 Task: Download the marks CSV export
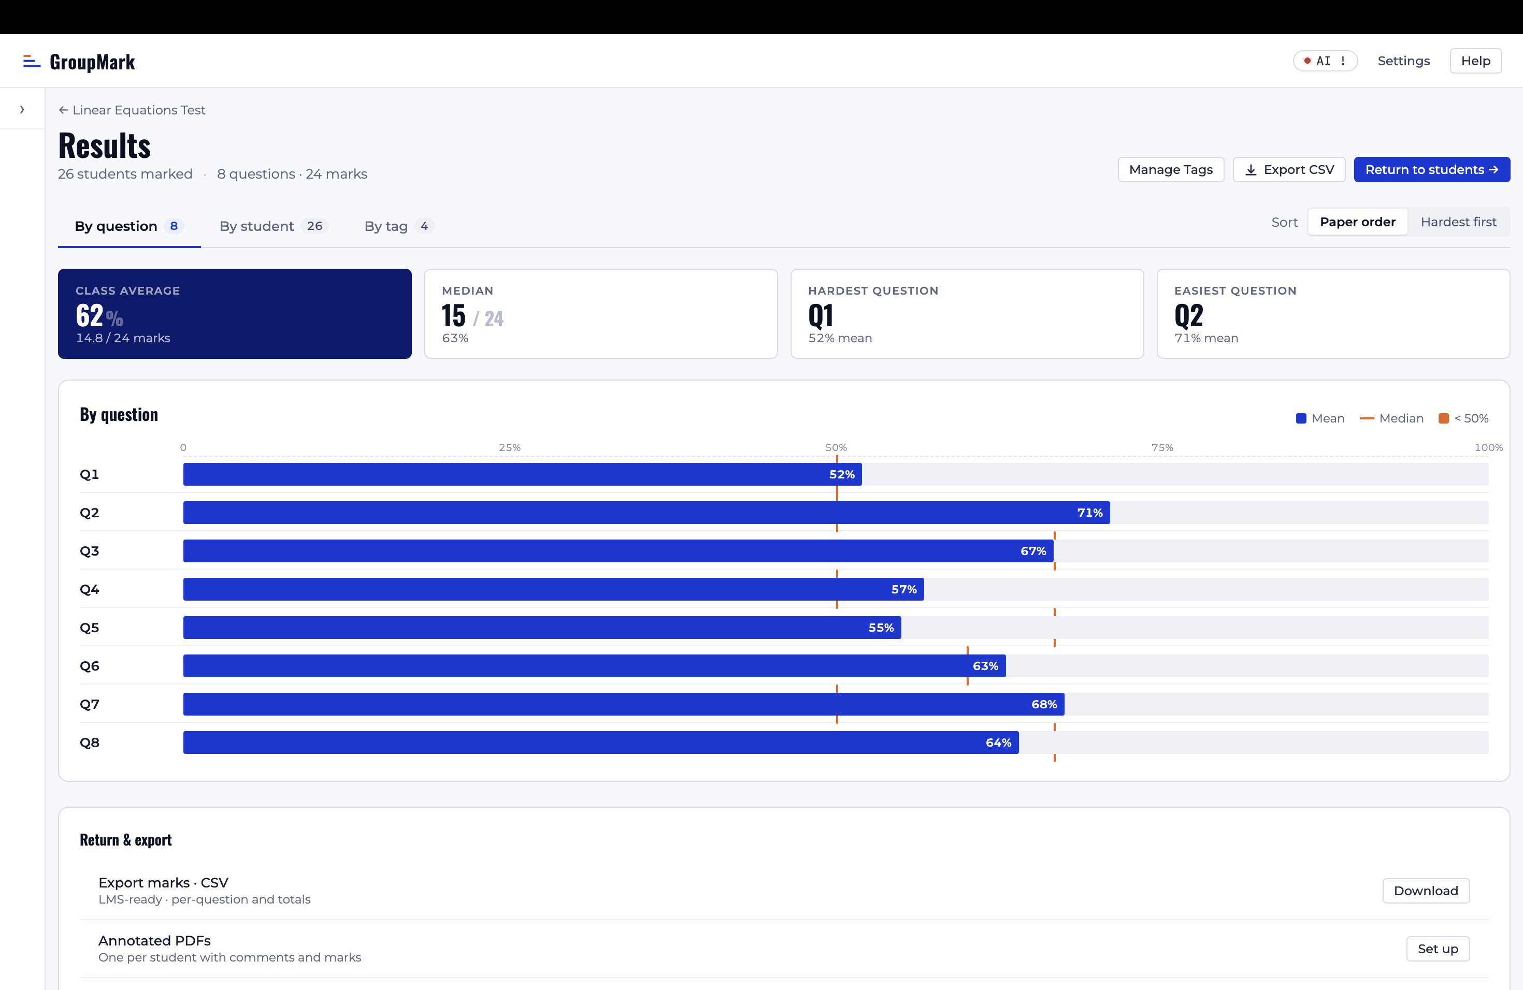coord(1425,891)
